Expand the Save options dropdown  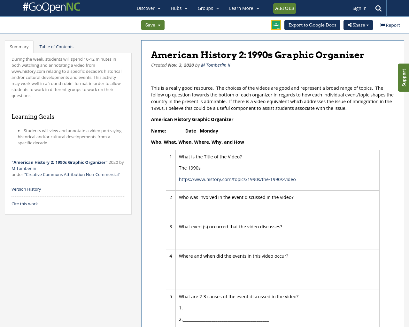[153, 25]
